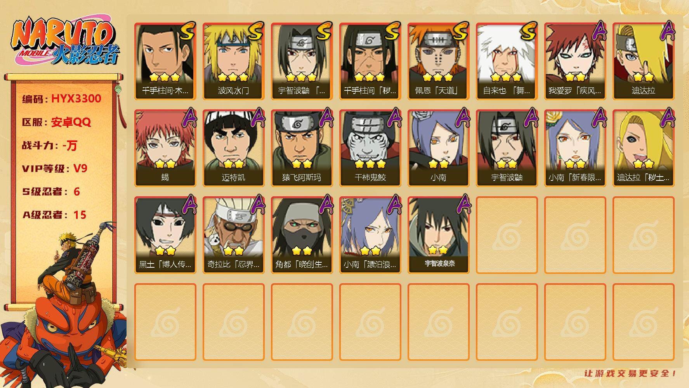Viewport: 689px width, 388px height.
Task: Choose the 迈特凯 character card
Action: coord(233,148)
